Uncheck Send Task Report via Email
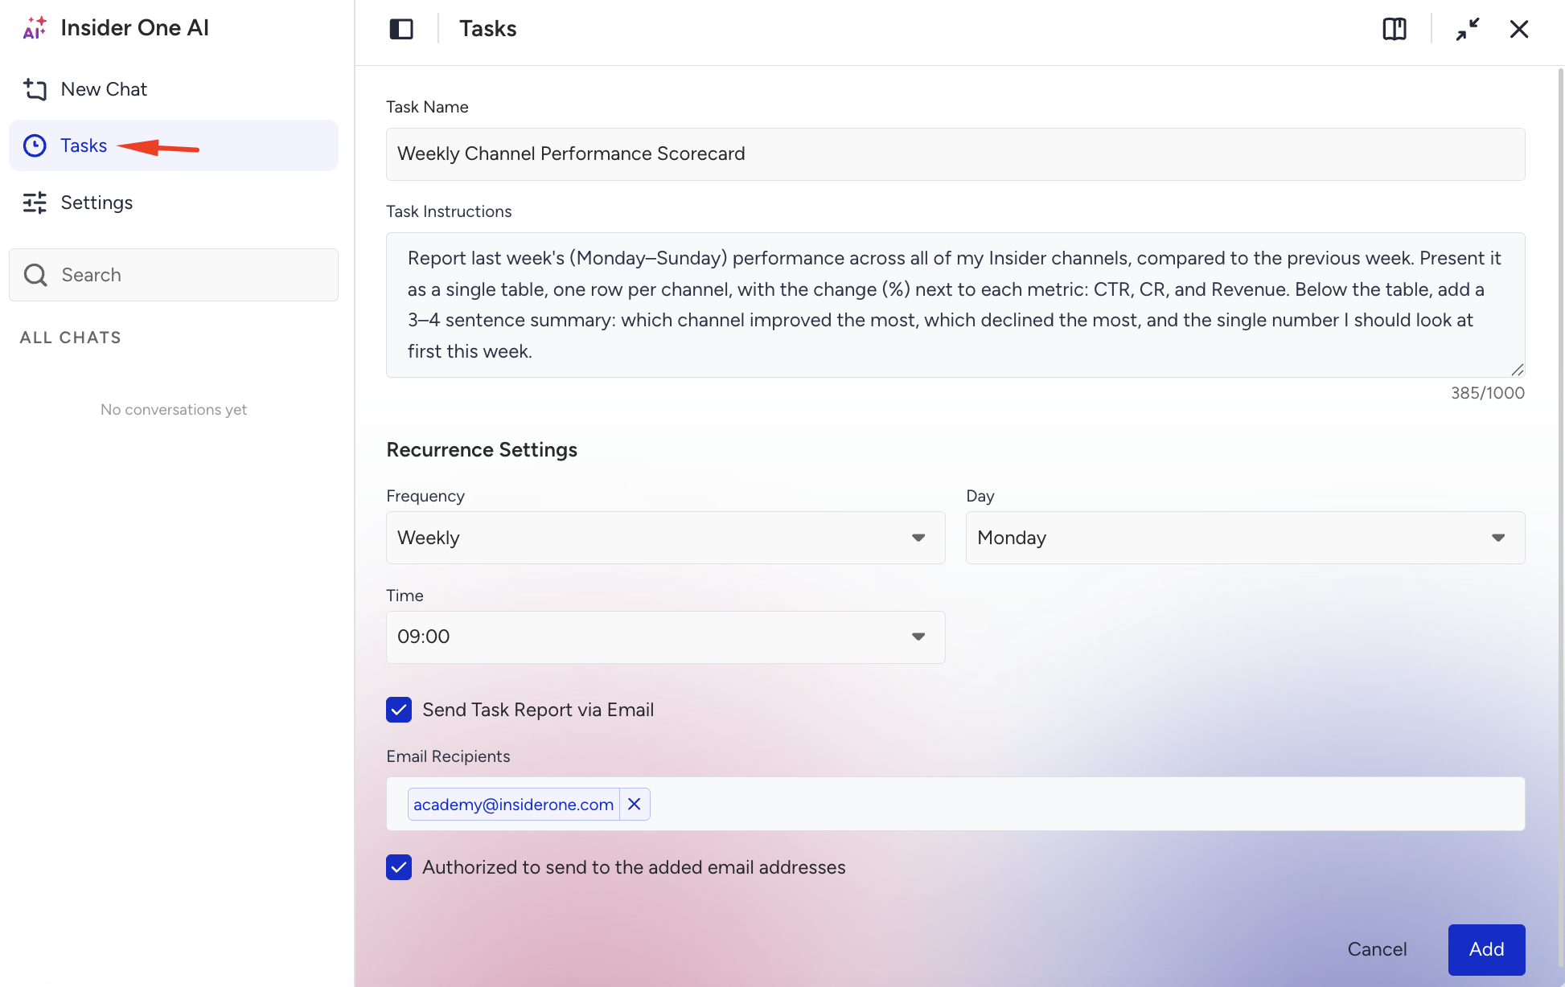 399,710
